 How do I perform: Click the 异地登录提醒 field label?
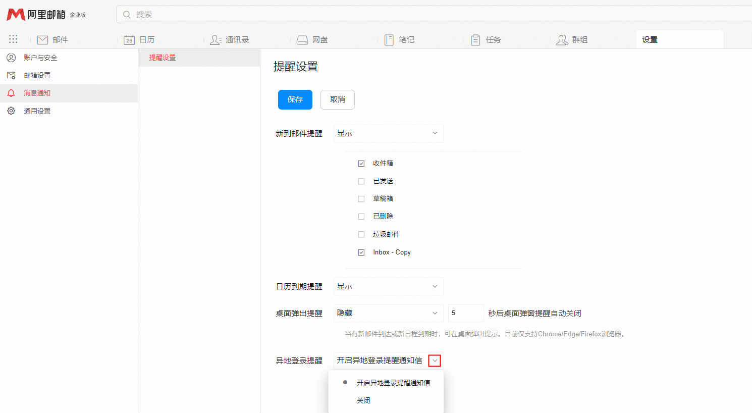click(299, 361)
